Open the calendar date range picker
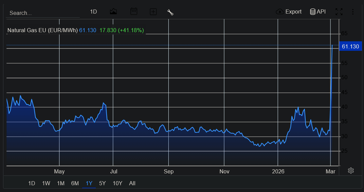Image resolution: width=364 pixels, height=192 pixels. 134,12
